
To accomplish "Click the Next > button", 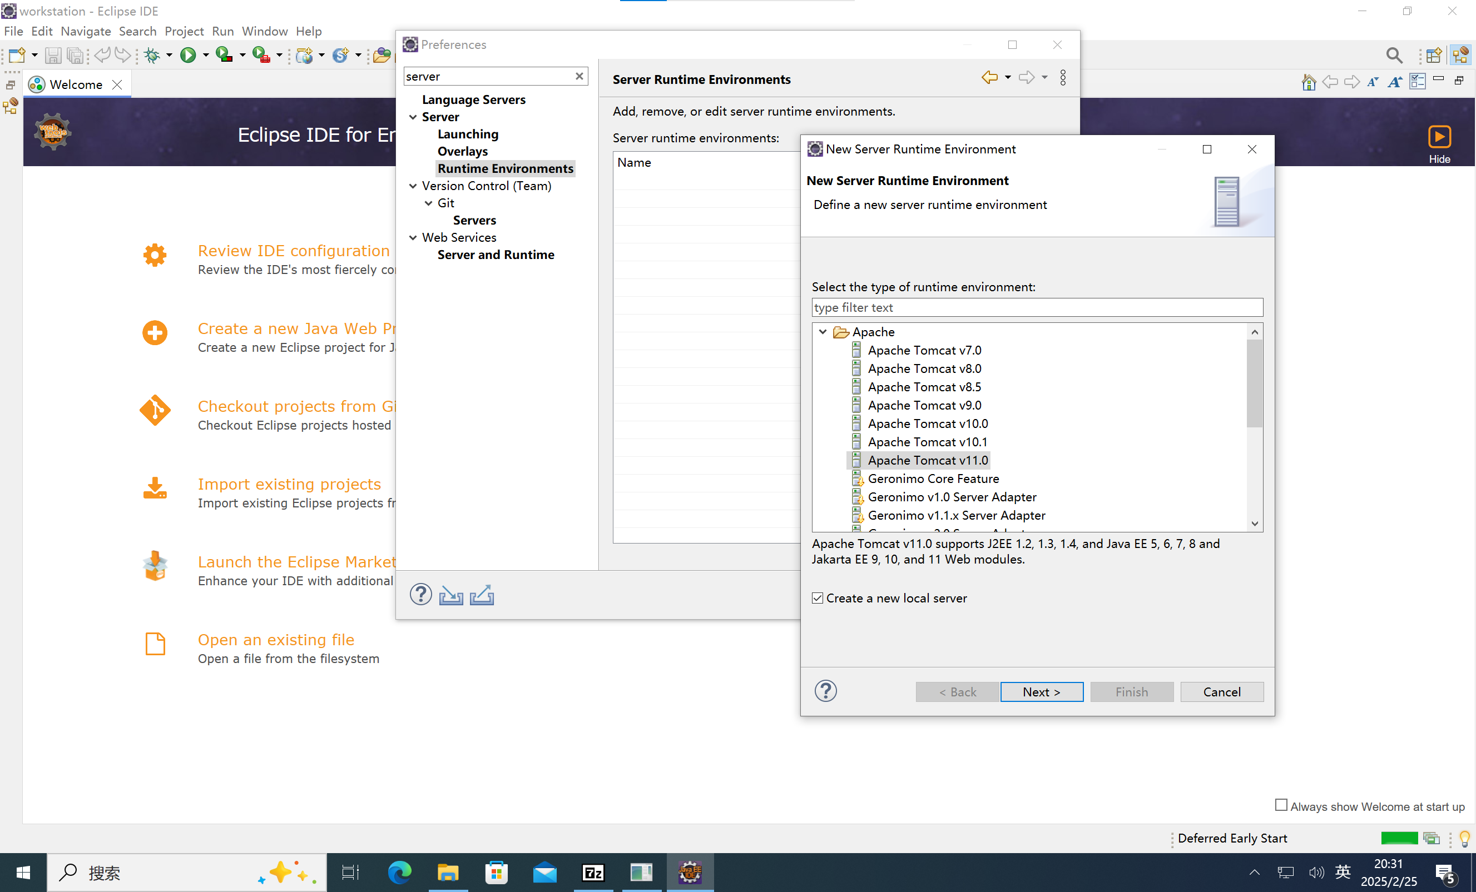I will (x=1041, y=691).
